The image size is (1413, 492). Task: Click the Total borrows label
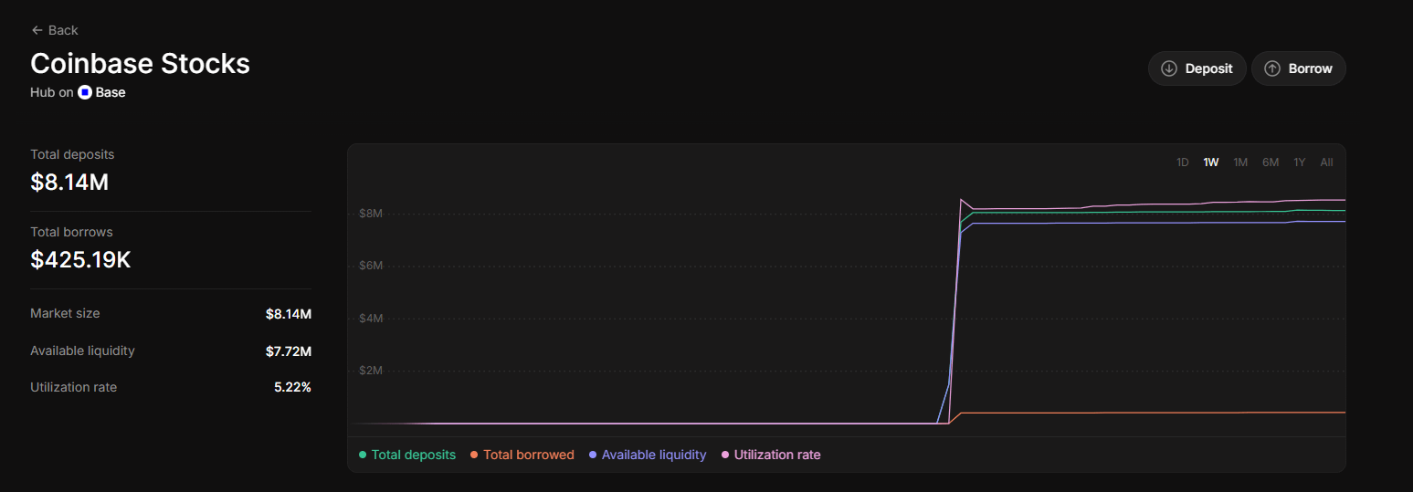coord(71,232)
